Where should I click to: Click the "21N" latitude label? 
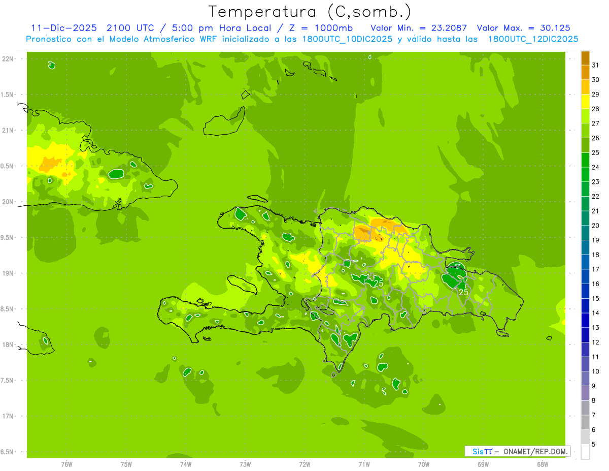9,131
